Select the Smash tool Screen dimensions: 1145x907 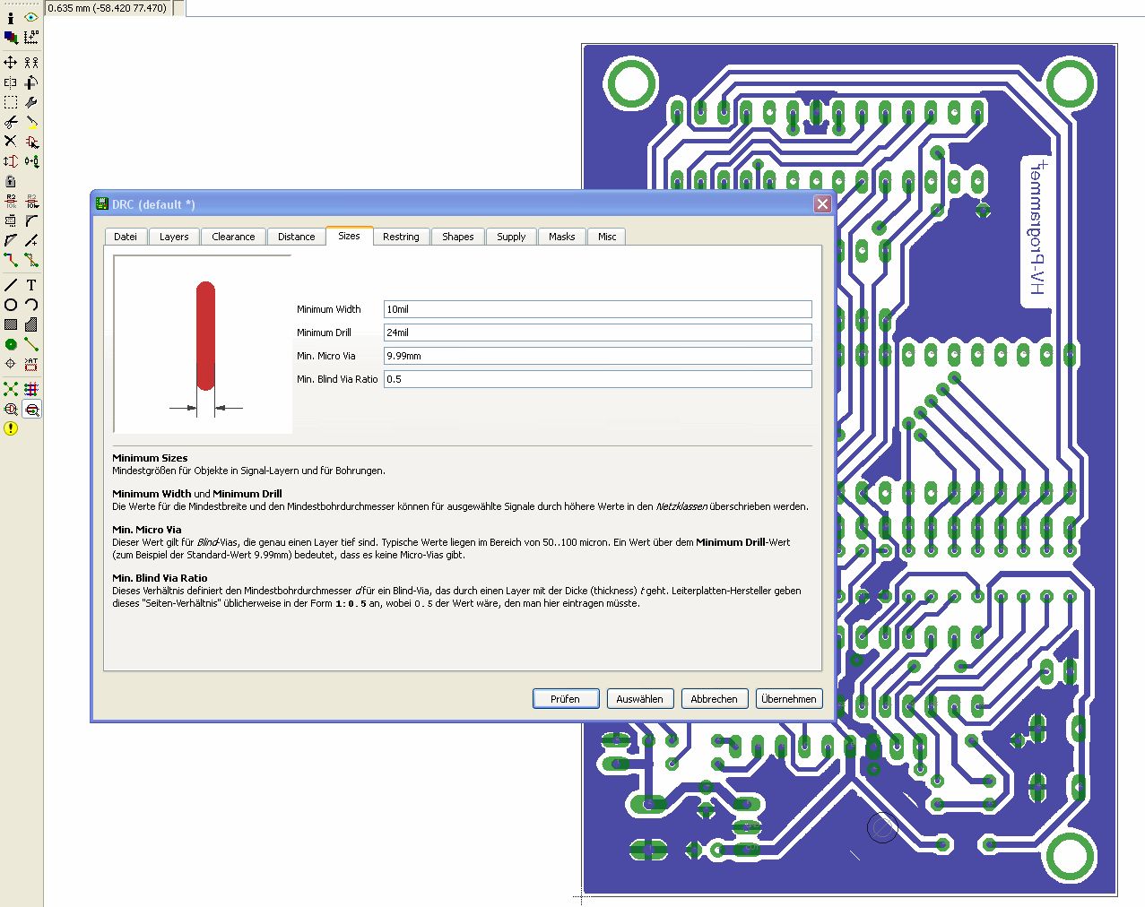(x=11, y=220)
